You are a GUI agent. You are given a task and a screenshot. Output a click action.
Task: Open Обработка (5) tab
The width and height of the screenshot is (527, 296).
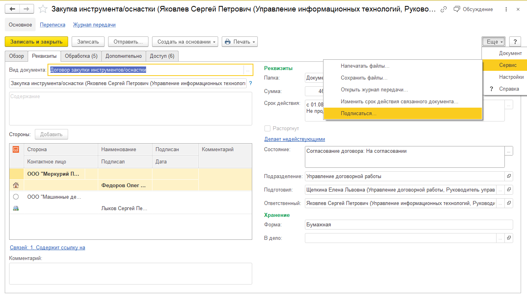[x=81, y=56]
